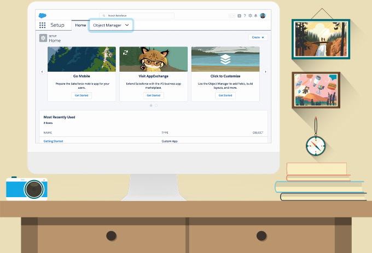Switch to the Home tab

point(80,25)
